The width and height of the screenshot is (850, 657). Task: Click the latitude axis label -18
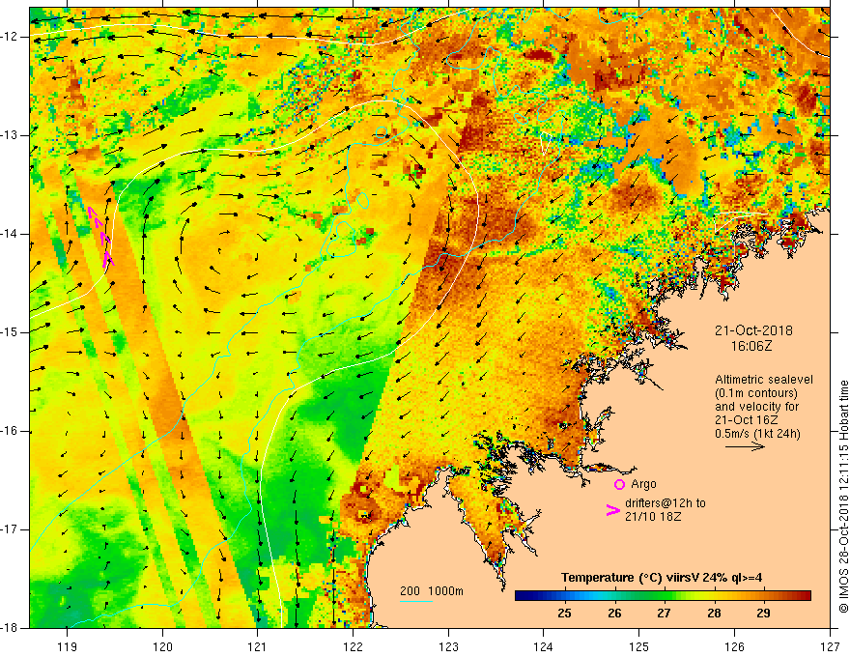[x=10, y=628]
